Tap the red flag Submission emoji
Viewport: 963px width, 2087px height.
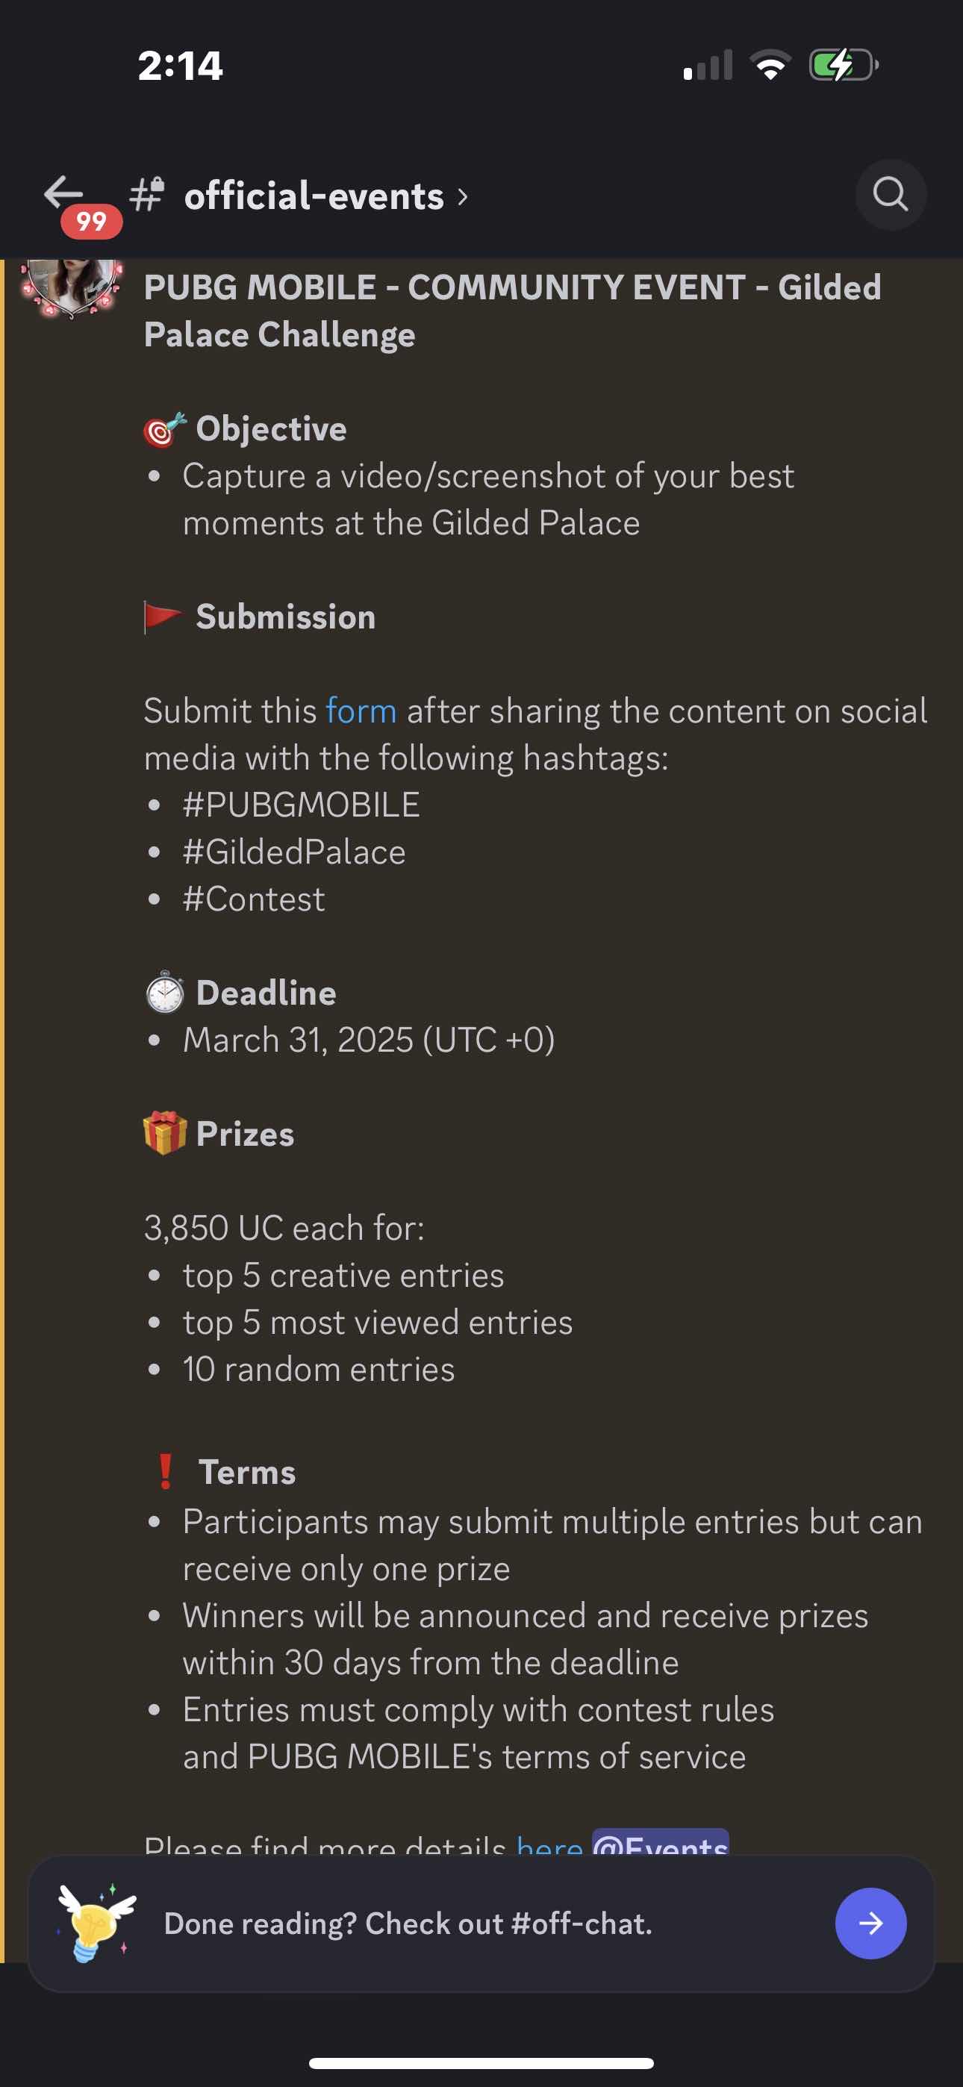click(163, 617)
